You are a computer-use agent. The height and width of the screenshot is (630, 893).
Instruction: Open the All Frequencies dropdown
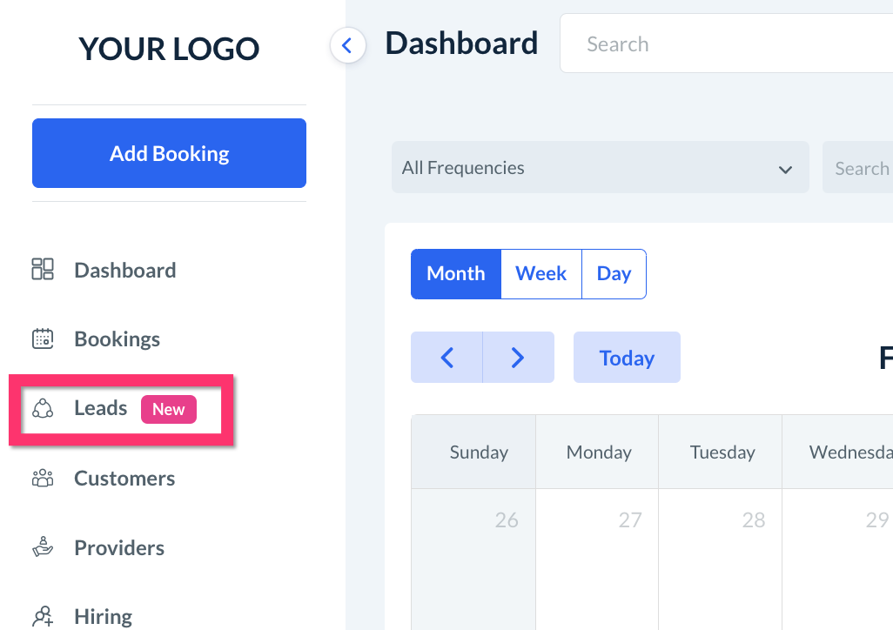[x=600, y=168]
